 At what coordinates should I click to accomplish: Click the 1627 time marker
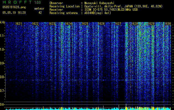pyautogui.click(x=118, y=24)
